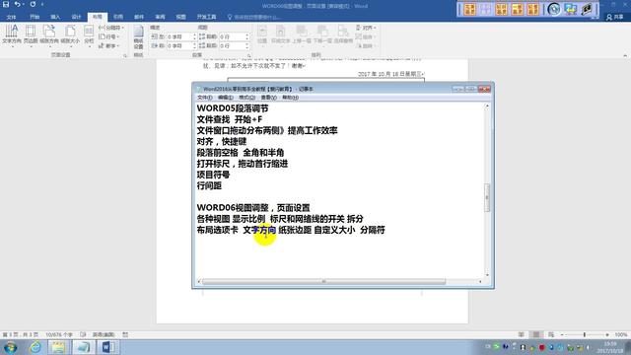Switch to read mode view in status bar
This screenshot has width=631, height=355.
pos(522,334)
